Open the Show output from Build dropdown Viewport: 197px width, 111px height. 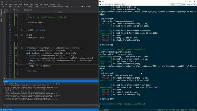click(x=30, y=84)
